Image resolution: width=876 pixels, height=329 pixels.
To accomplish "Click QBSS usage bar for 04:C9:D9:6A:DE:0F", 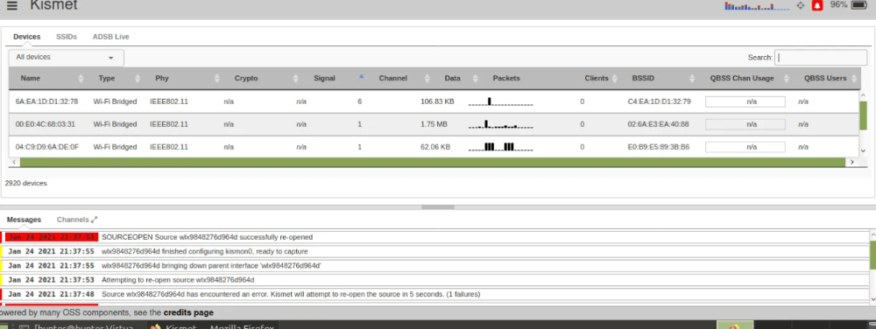I will click(x=745, y=147).
